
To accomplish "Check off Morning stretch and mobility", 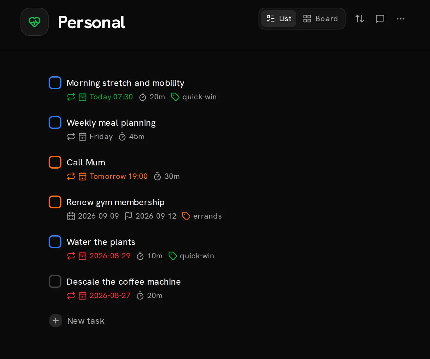I will (x=55, y=83).
